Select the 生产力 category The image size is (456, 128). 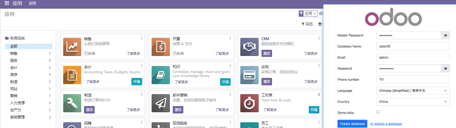coord(29,110)
